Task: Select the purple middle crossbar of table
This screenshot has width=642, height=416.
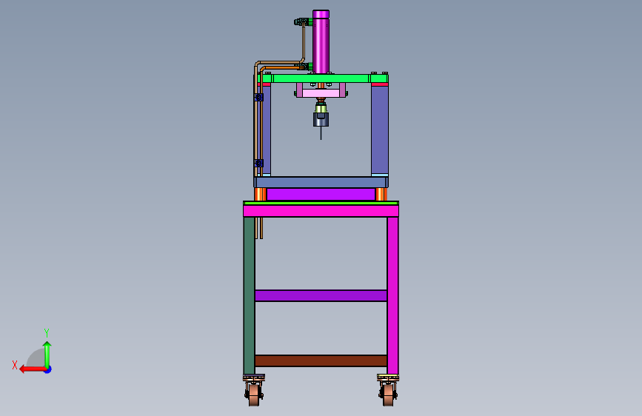Action: tap(321, 295)
